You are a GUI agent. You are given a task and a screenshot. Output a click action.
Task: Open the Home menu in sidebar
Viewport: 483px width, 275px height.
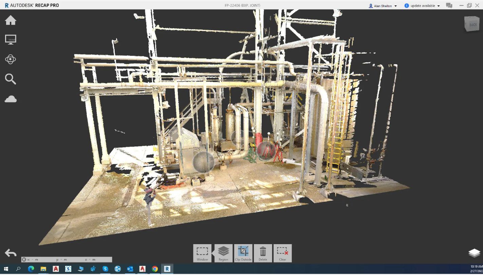pyautogui.click(x=11, y=20)
